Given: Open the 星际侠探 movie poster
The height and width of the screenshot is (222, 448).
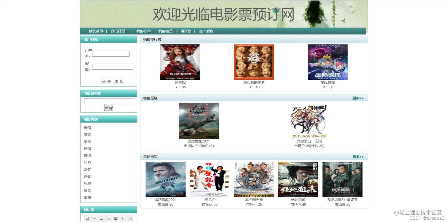Looking at the screenshot, I should (327, 62).
